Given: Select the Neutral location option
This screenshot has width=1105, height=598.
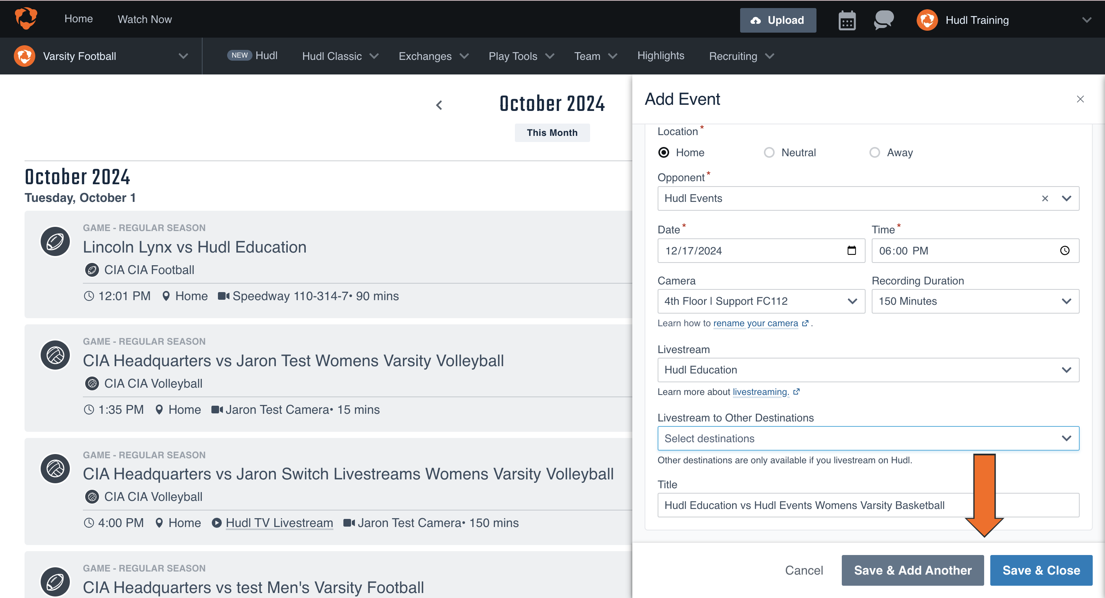Looking at the screenshot, I should coord(769,153).
